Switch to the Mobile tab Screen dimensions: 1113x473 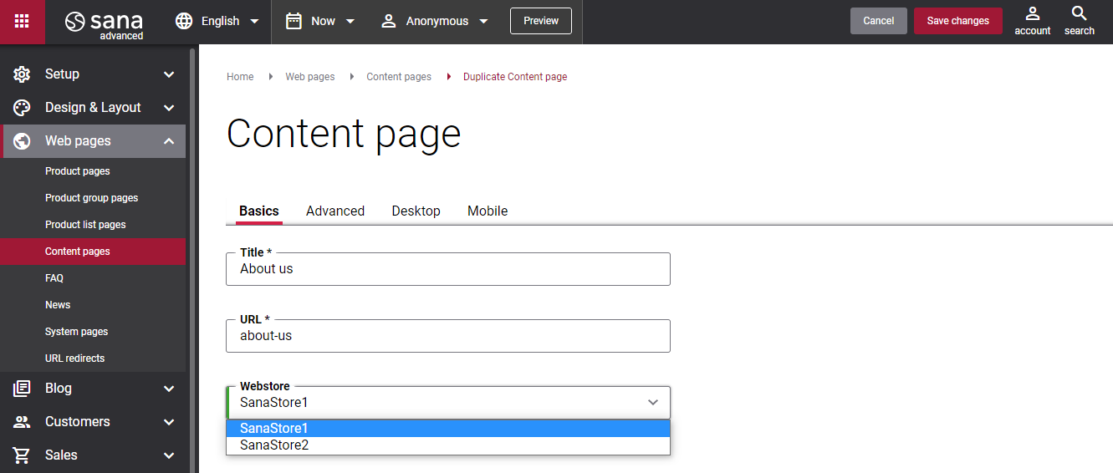pyautogui.click(x=488, y=211)
